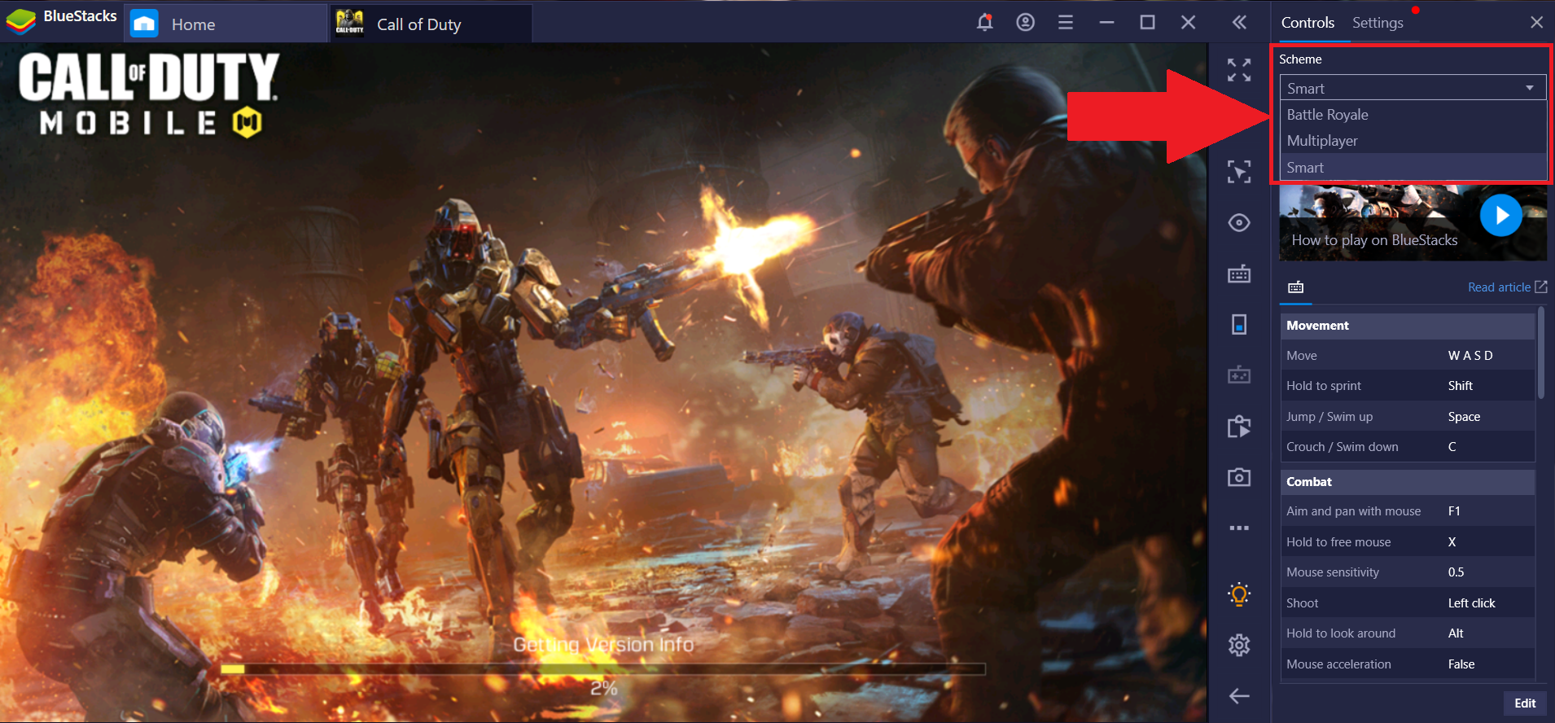Open the game controls keyboard icon

[1239, 274]
